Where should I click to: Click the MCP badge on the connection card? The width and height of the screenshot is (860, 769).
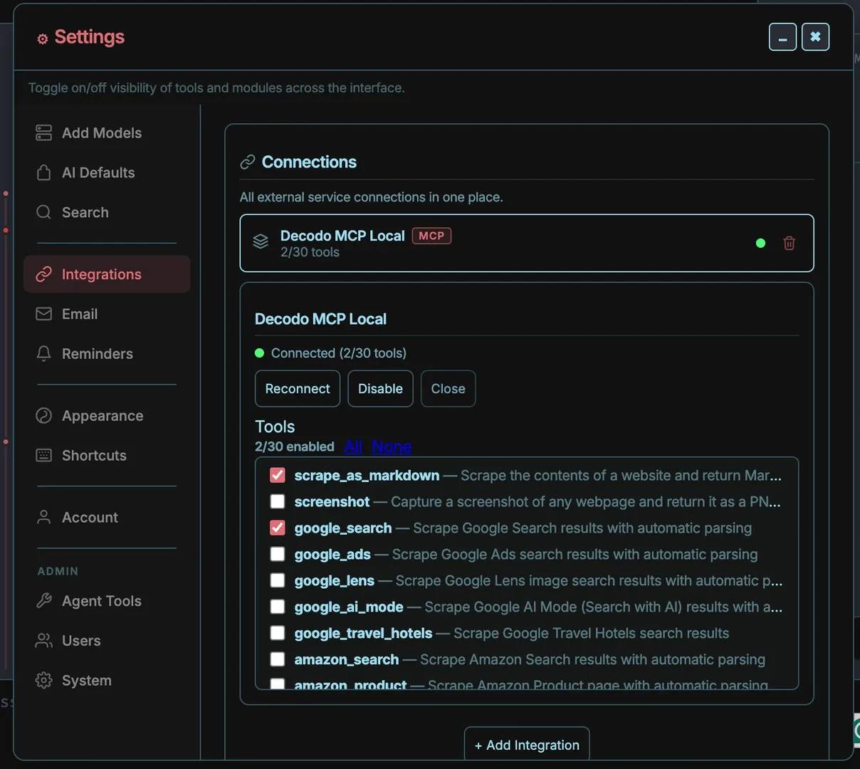pos(431,236)
